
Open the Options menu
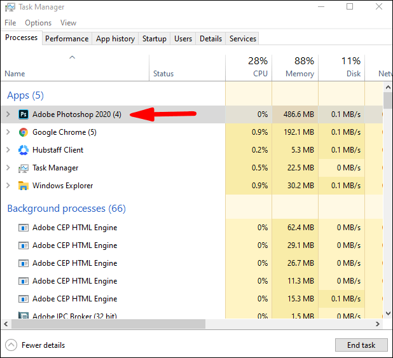(38, 23)
